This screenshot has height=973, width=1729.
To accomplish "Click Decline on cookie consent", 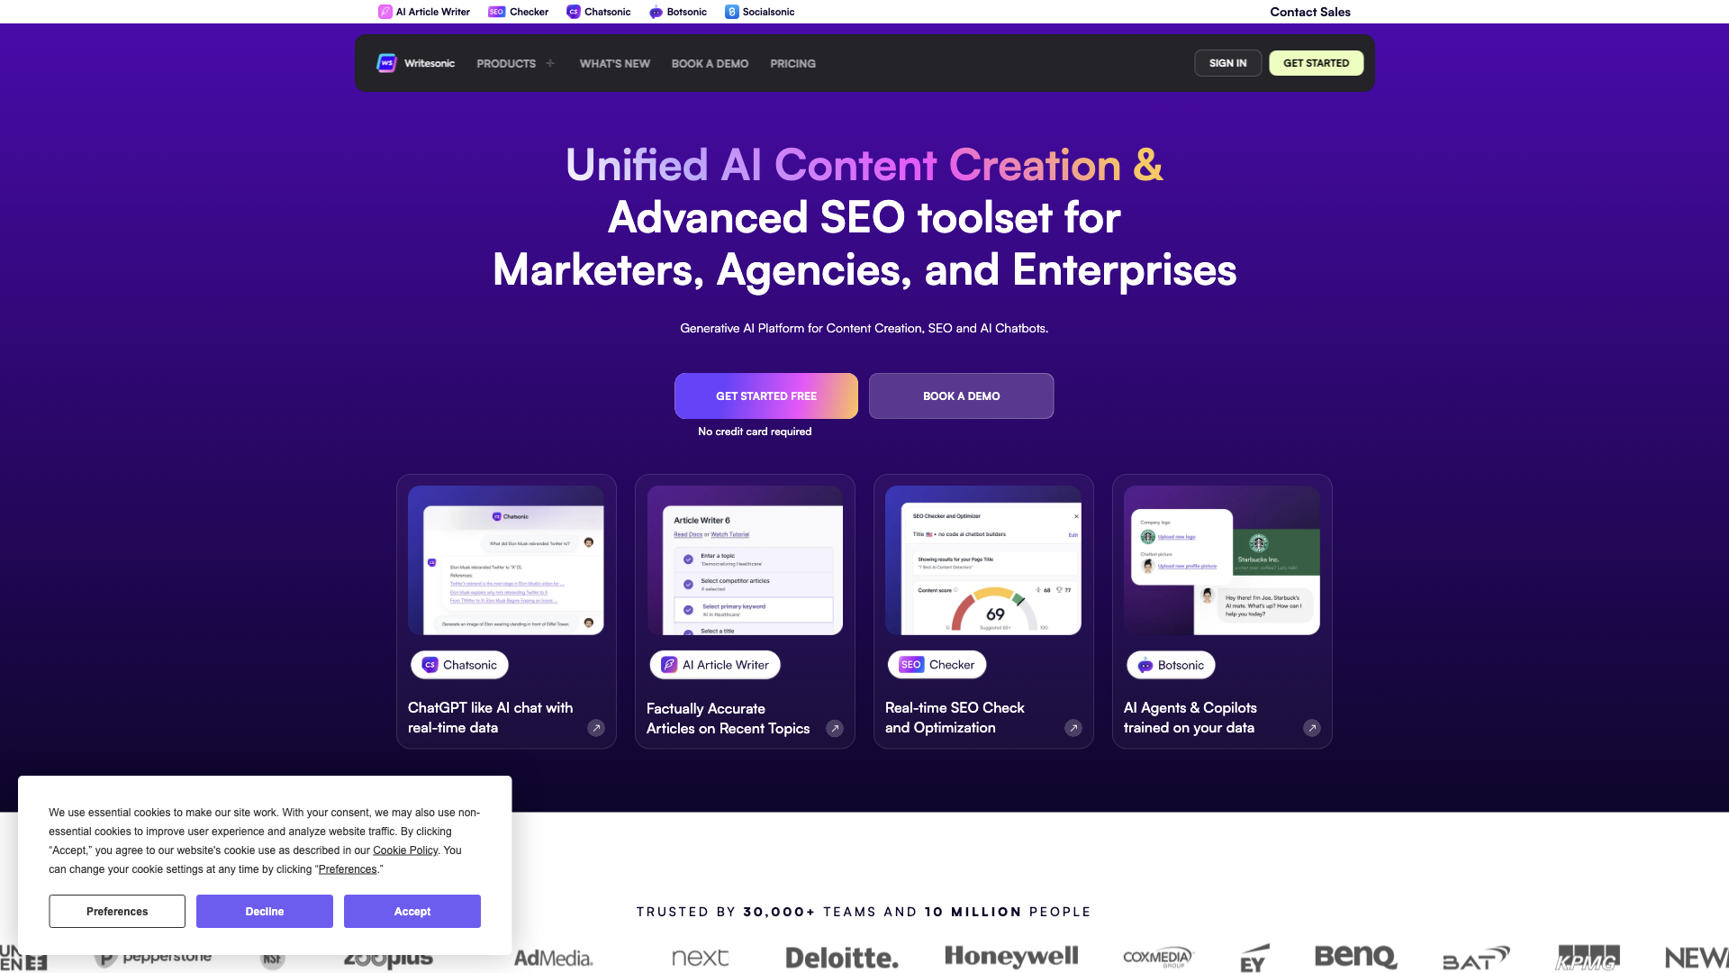I will [x=265, y=910].
